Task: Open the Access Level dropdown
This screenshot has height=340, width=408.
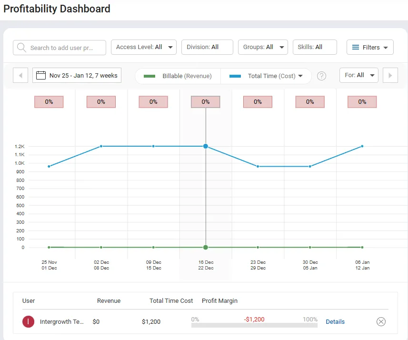Action: pos(143,47)
